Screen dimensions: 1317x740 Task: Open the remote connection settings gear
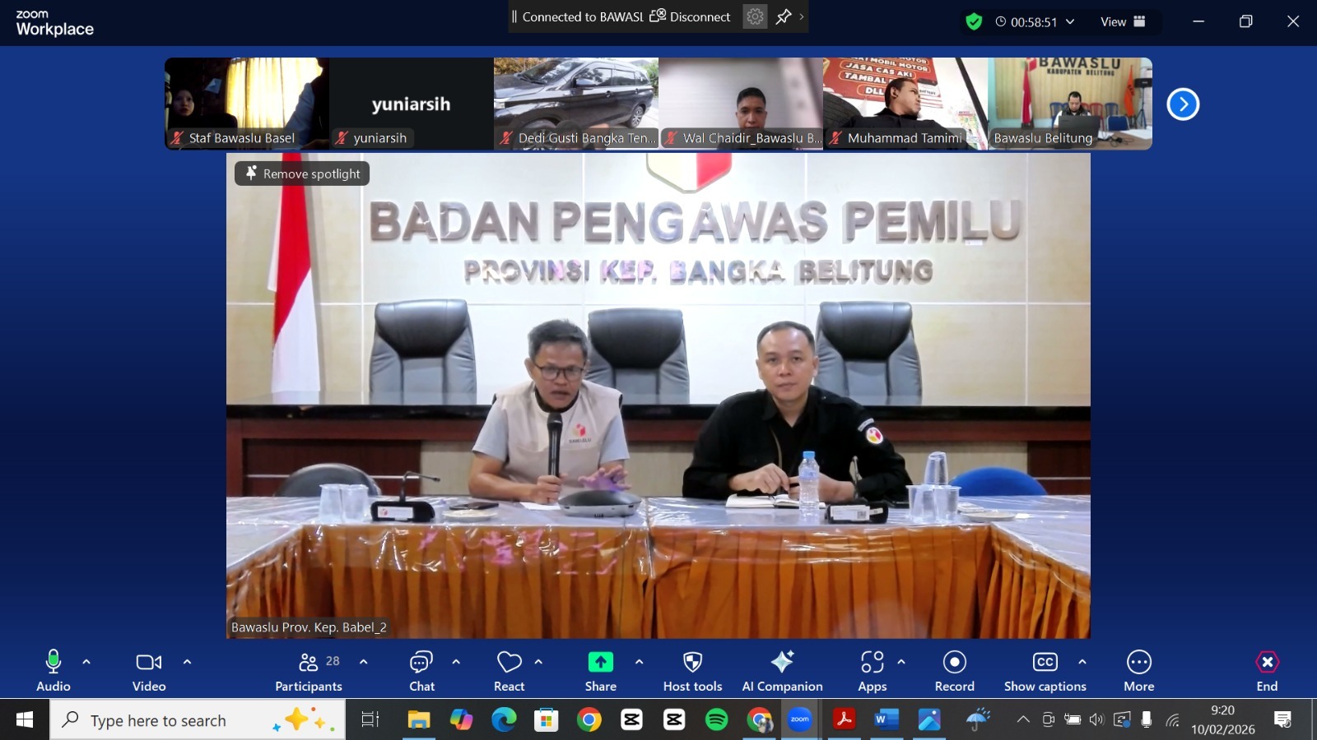click(755, 16)
